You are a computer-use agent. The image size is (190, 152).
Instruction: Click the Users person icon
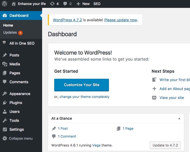pos(5,112)
